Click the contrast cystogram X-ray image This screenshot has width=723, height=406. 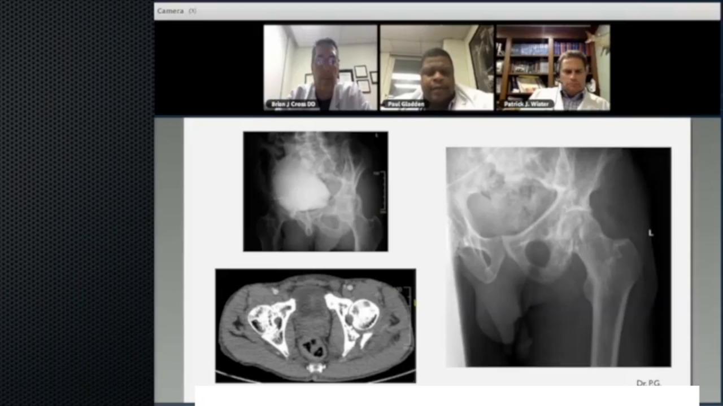315,191
